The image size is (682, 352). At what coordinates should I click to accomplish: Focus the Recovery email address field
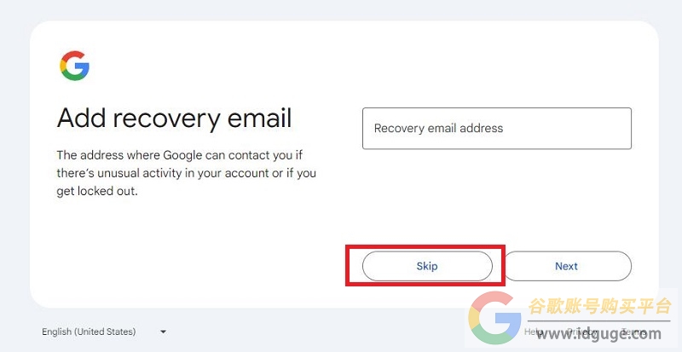[497, 129]
